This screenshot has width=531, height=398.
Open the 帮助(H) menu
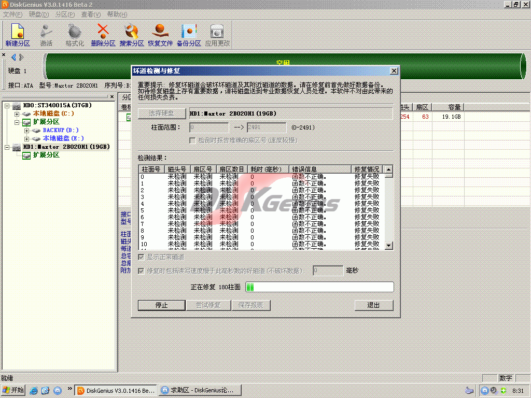pos(117,15)
